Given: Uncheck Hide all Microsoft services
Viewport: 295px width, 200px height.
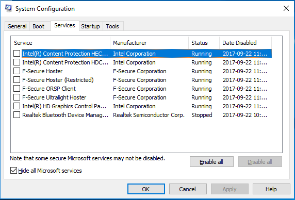Looking at the screenshot, I should point(13,171).
